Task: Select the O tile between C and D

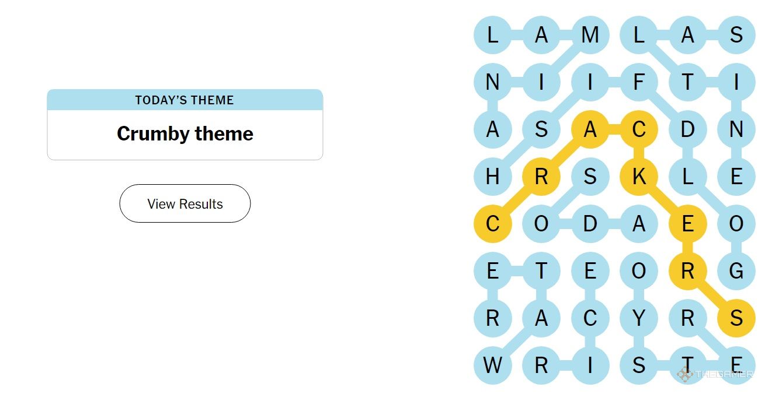Action: 541,223
